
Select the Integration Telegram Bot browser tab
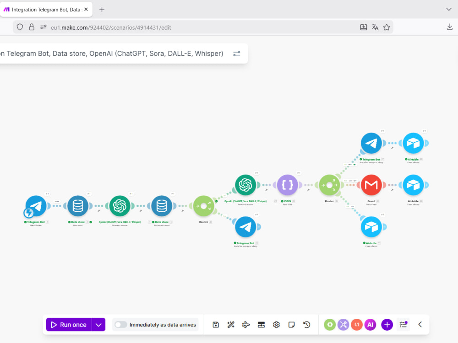[x=46, y=10]
